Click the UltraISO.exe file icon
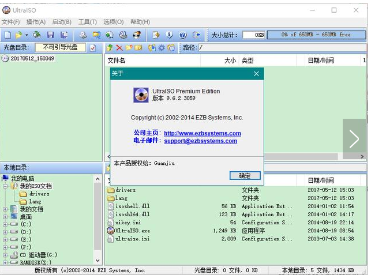The width and height of the screenshot is (371, 275). point(111,231)
